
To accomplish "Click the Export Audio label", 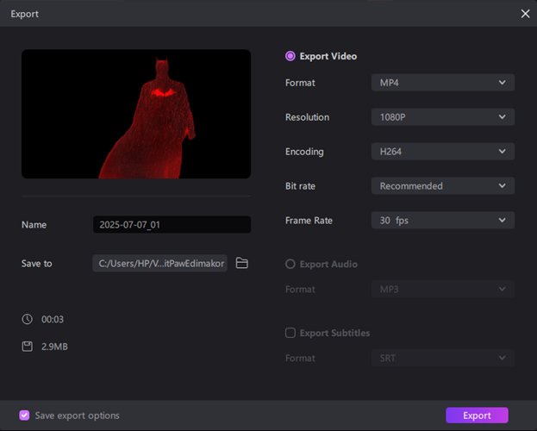I will (x=328, y=264).
